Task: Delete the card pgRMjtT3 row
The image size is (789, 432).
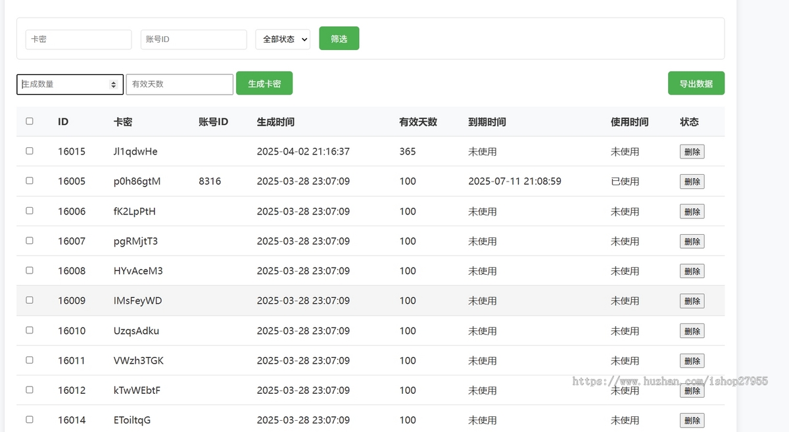Action: point(692,241)
